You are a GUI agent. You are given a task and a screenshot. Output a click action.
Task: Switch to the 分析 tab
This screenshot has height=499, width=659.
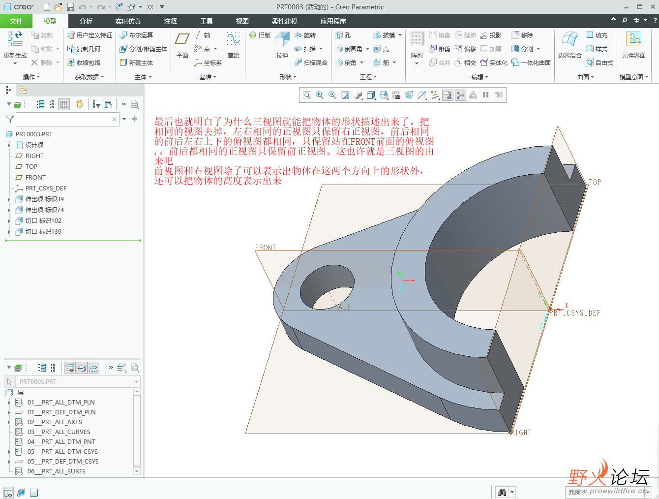(x=86, y=21)
